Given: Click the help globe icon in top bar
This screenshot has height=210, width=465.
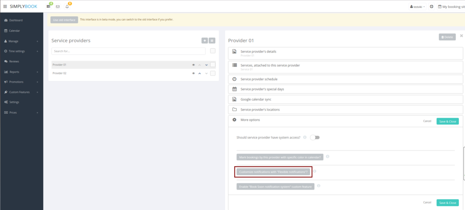Looking at the screenshot, I should [432, 7].
